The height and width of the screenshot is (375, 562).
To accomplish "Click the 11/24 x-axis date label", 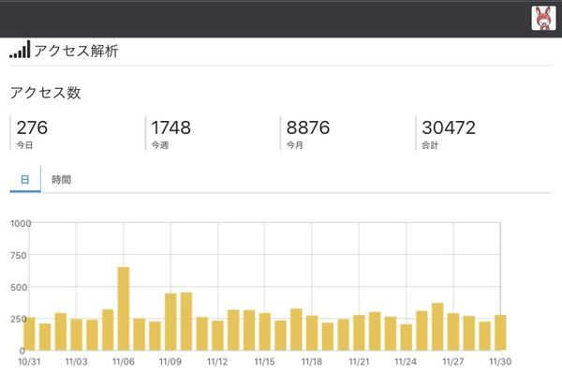I will click(406, 361).
